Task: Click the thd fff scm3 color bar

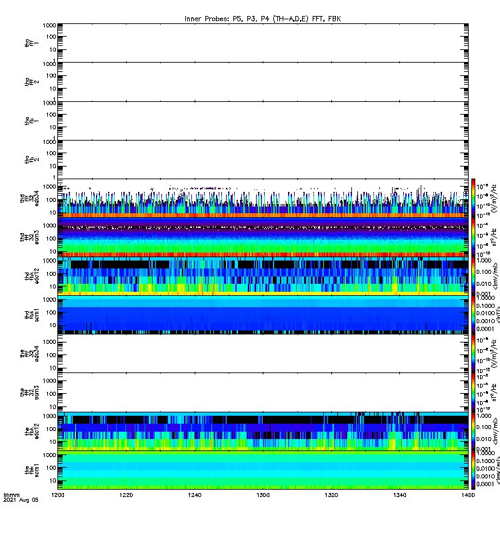Action: point(473,237)
